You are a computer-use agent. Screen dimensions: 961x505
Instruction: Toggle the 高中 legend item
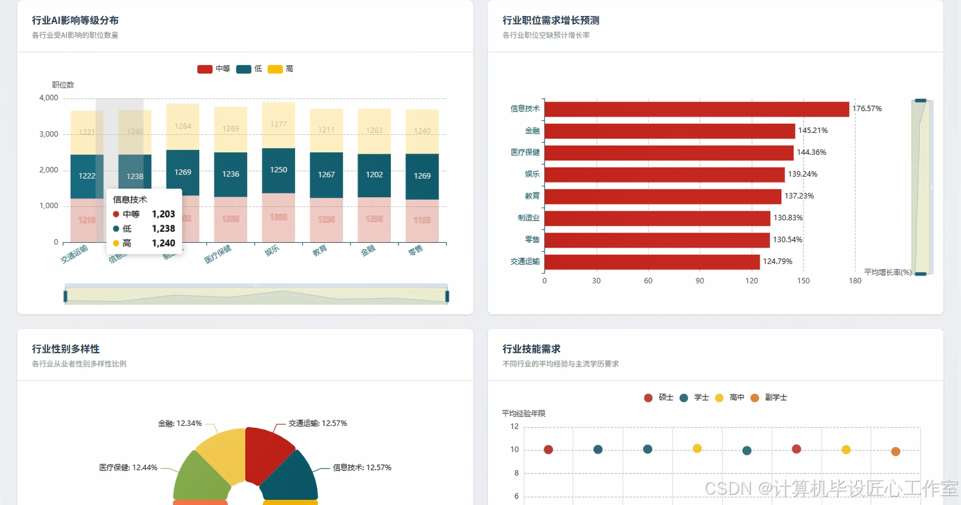(x=729, y=398)
